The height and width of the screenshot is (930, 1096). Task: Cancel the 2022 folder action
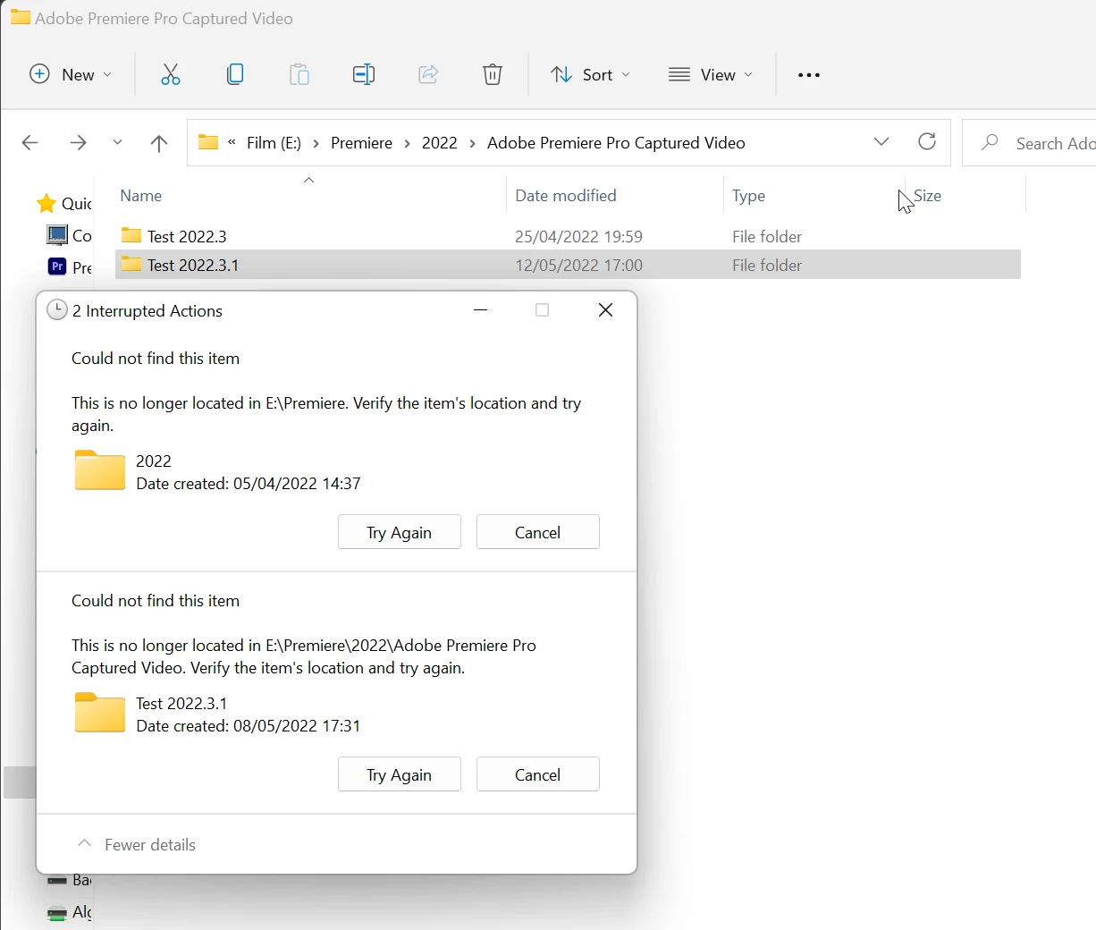(538, 532)
